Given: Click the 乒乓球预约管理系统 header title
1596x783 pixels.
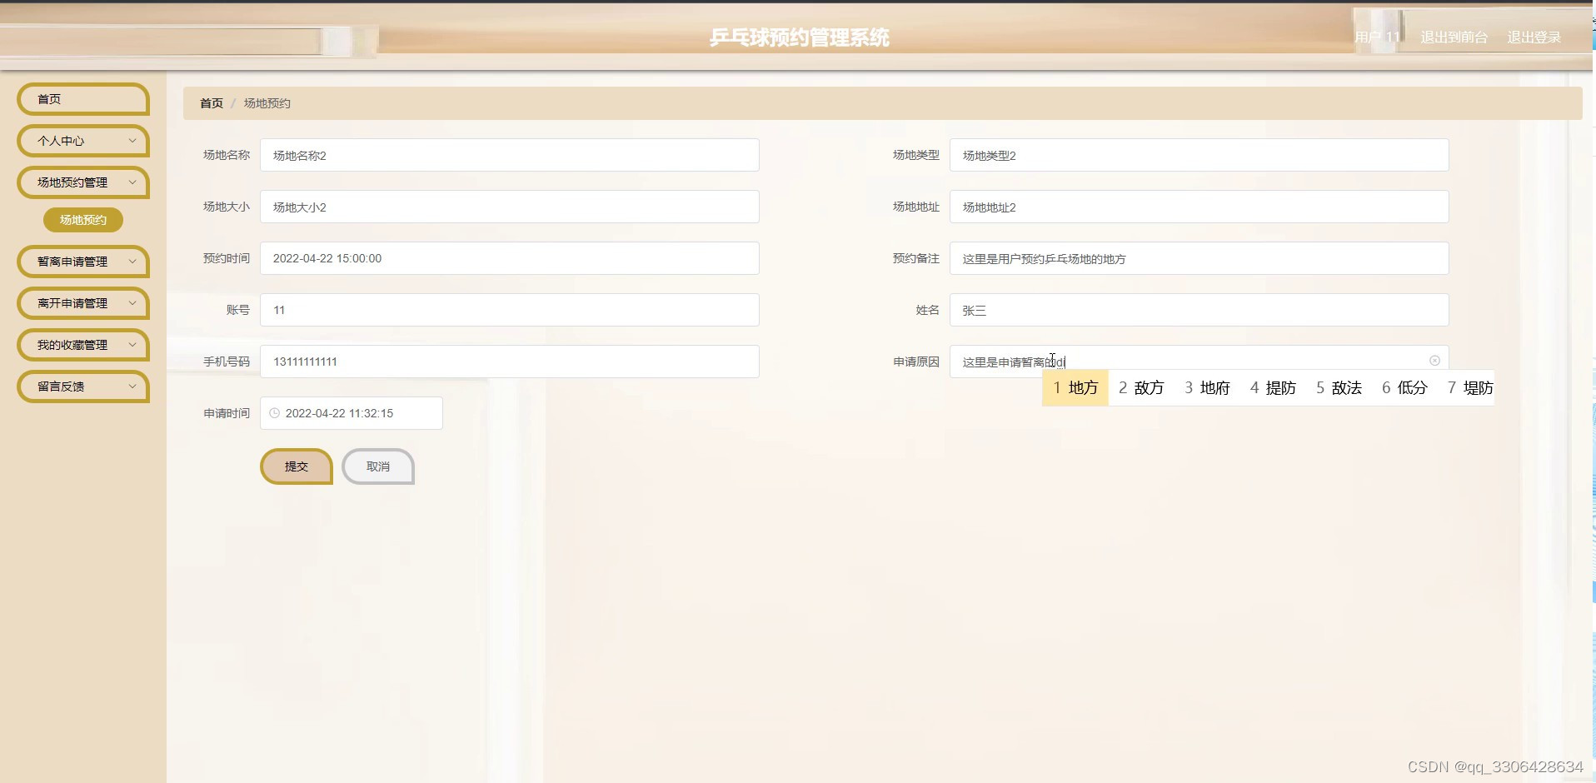Looking at the screenshot, I should (799, 37).
